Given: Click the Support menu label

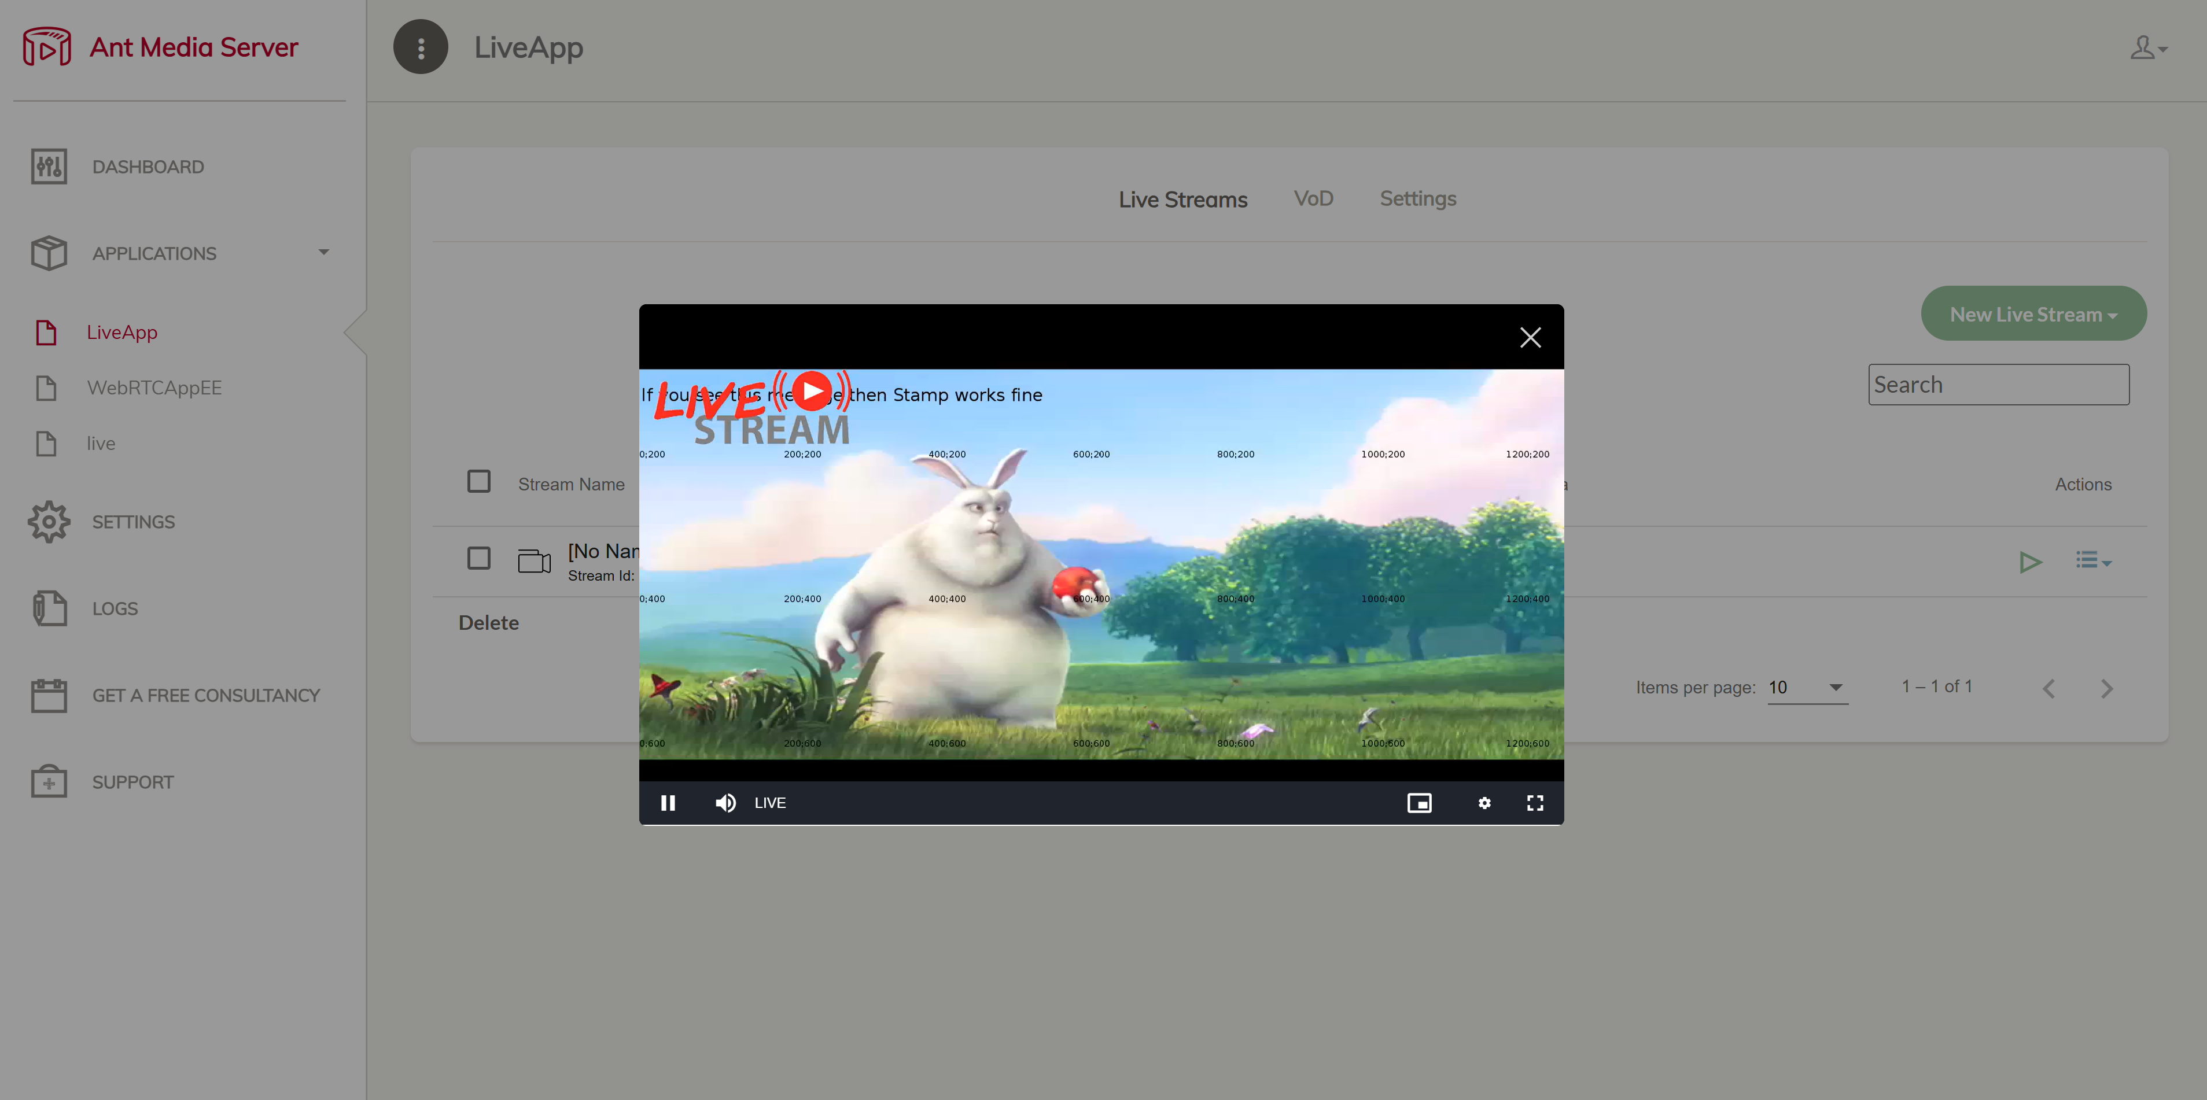Looking at the screenshot, I should pos(133,782).
